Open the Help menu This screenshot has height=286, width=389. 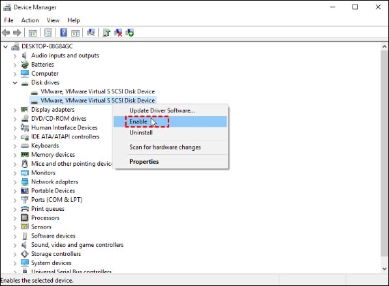(x=74, y=20)
